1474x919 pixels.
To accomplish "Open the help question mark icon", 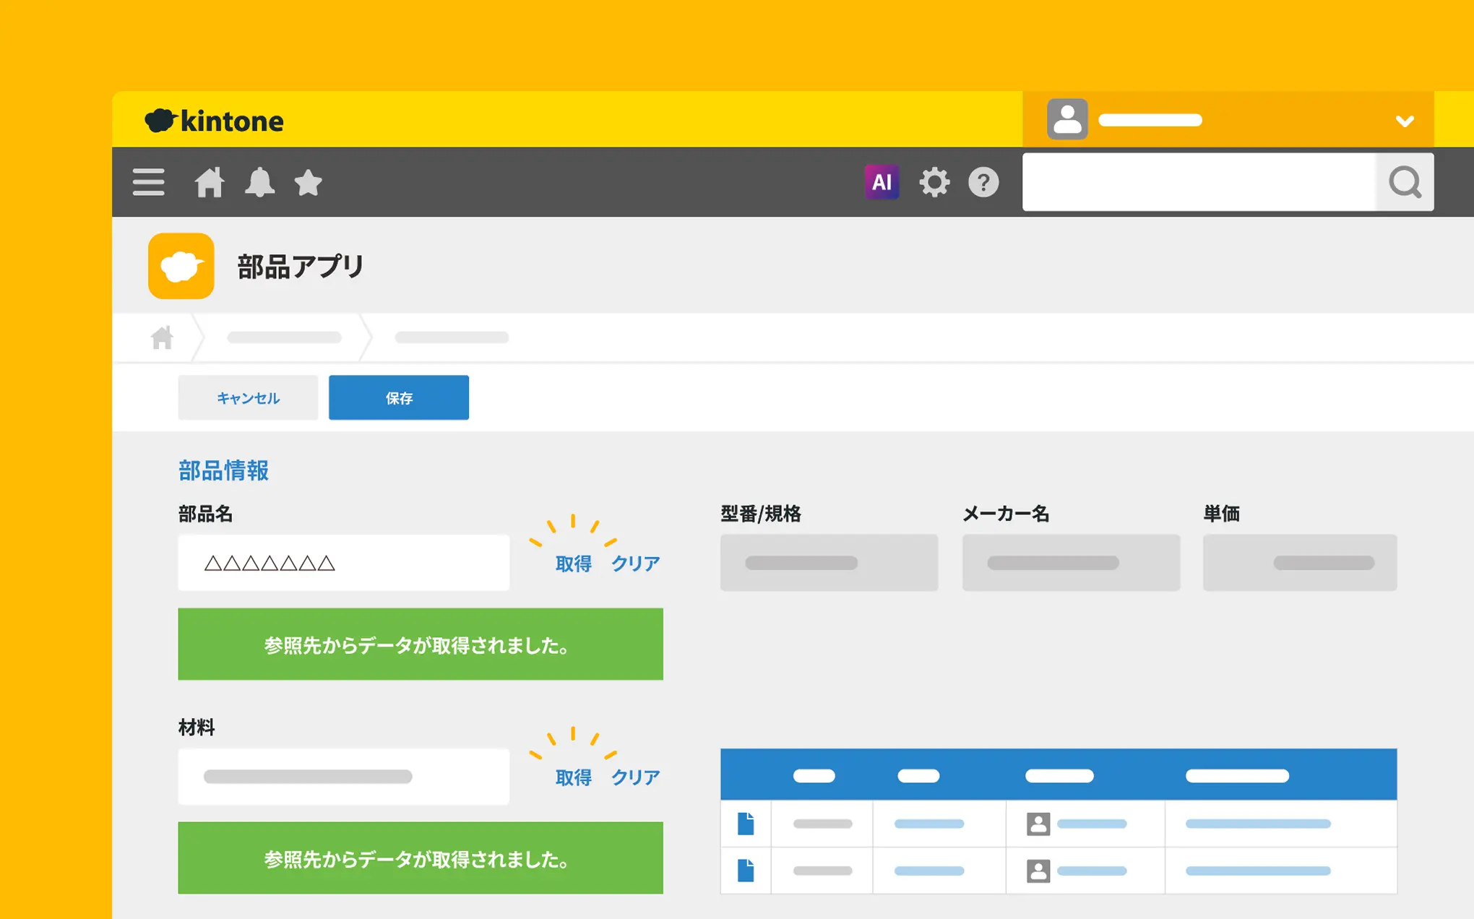I will [x=983, y=182].
